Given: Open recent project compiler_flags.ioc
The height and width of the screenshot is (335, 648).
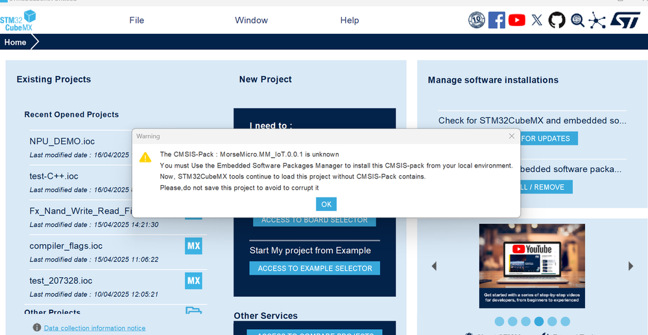Looking at the screenshot, I should (x=66, y=246).
